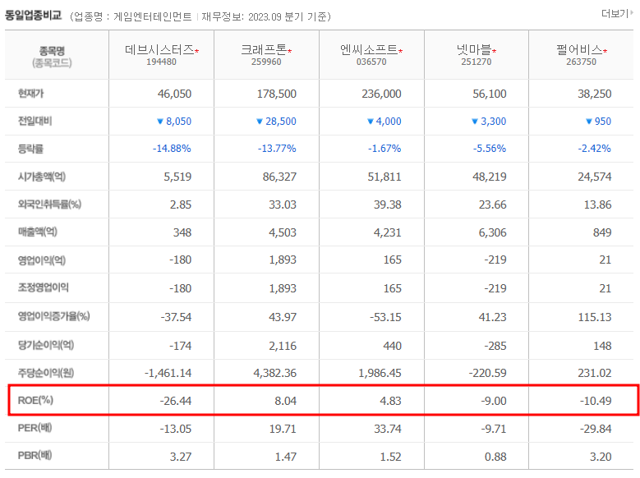Select PBR value 0.88
The image size is (640, 478).
tap(495, 457)
